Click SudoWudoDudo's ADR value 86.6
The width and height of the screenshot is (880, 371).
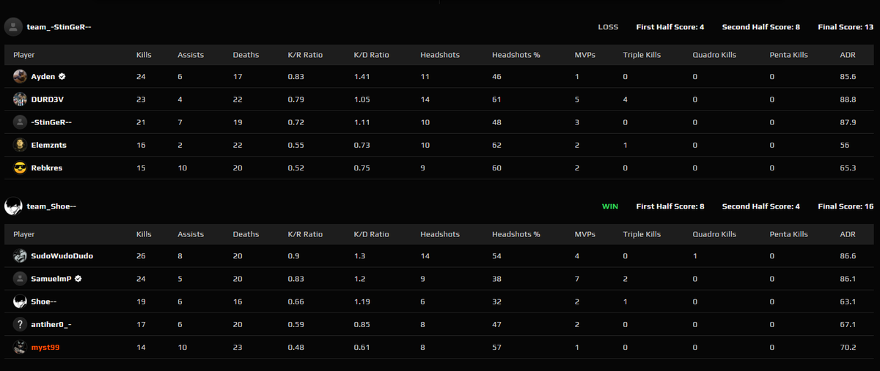848,256
